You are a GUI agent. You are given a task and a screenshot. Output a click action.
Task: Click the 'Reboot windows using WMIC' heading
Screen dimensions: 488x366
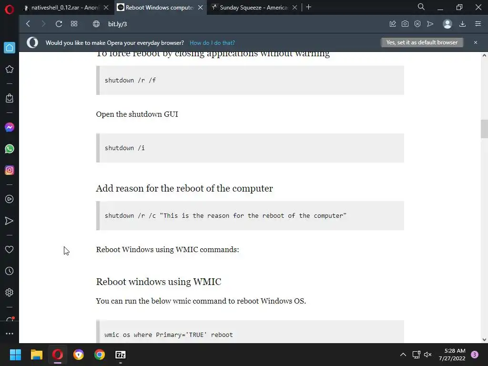(158, 282)
